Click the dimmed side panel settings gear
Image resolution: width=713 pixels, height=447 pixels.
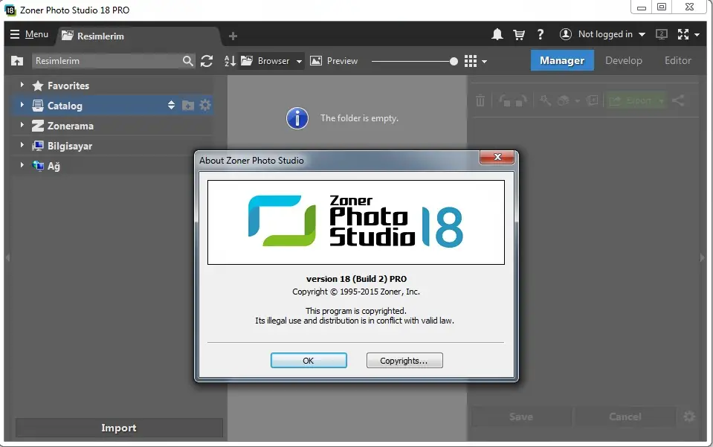pyautogui.click(x=689, y=416)
